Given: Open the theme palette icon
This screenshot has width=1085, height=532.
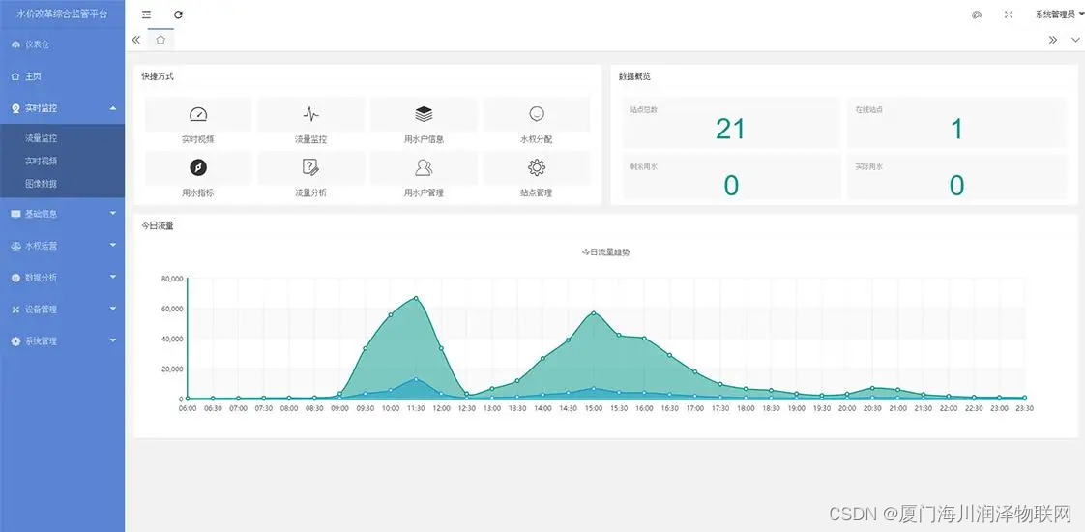Looking at the screenshot, I should (x=977, y=15).
